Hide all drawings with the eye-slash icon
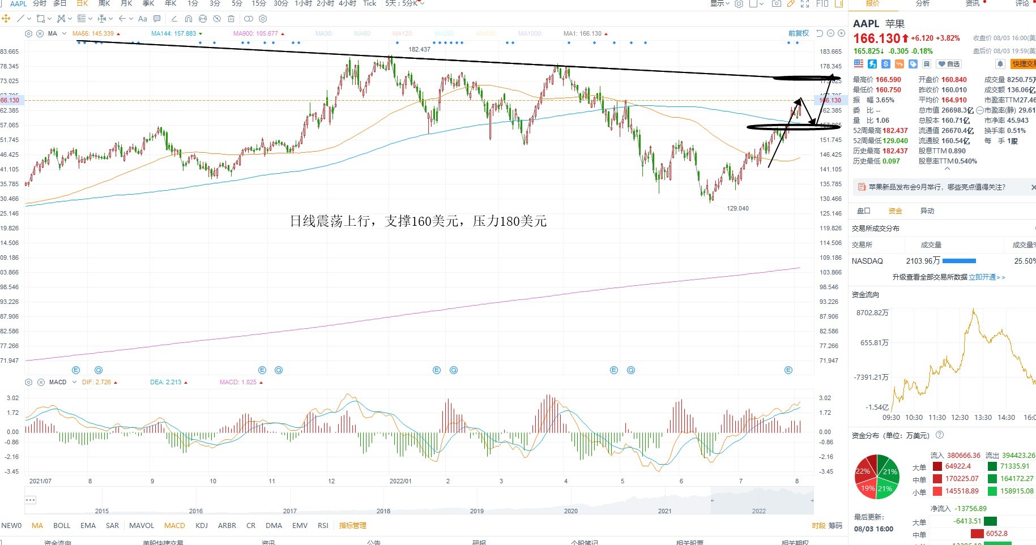Screen dimensions: 1036x545 pos(217,19)
